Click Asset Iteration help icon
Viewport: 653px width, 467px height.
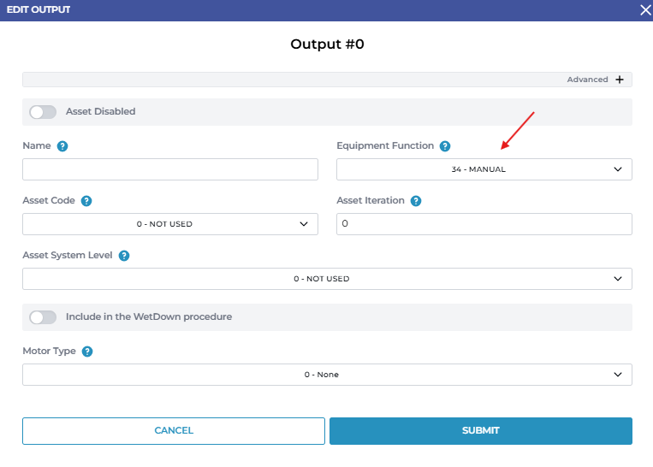point(416,201)
